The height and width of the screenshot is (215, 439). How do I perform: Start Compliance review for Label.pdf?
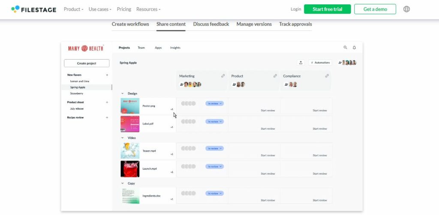320,128
